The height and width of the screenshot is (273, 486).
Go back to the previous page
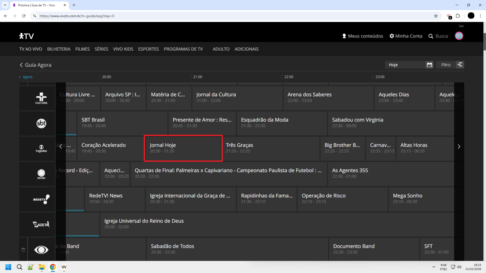click(6, 16)
